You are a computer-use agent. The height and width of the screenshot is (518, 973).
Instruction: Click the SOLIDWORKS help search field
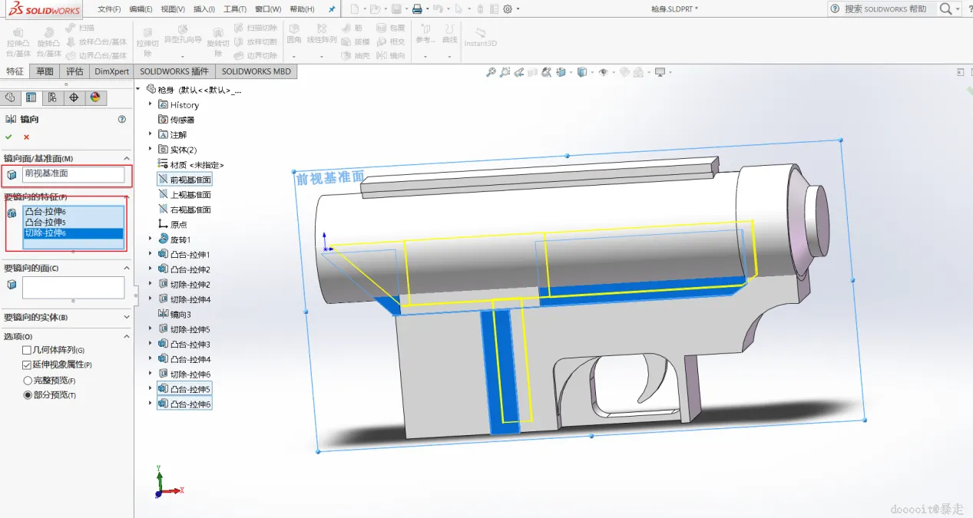pyautogui.click(x=885, y=9)
